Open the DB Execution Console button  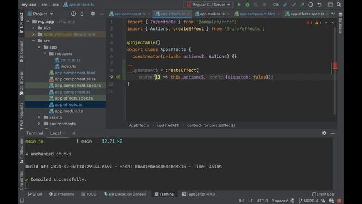[126, 194]
